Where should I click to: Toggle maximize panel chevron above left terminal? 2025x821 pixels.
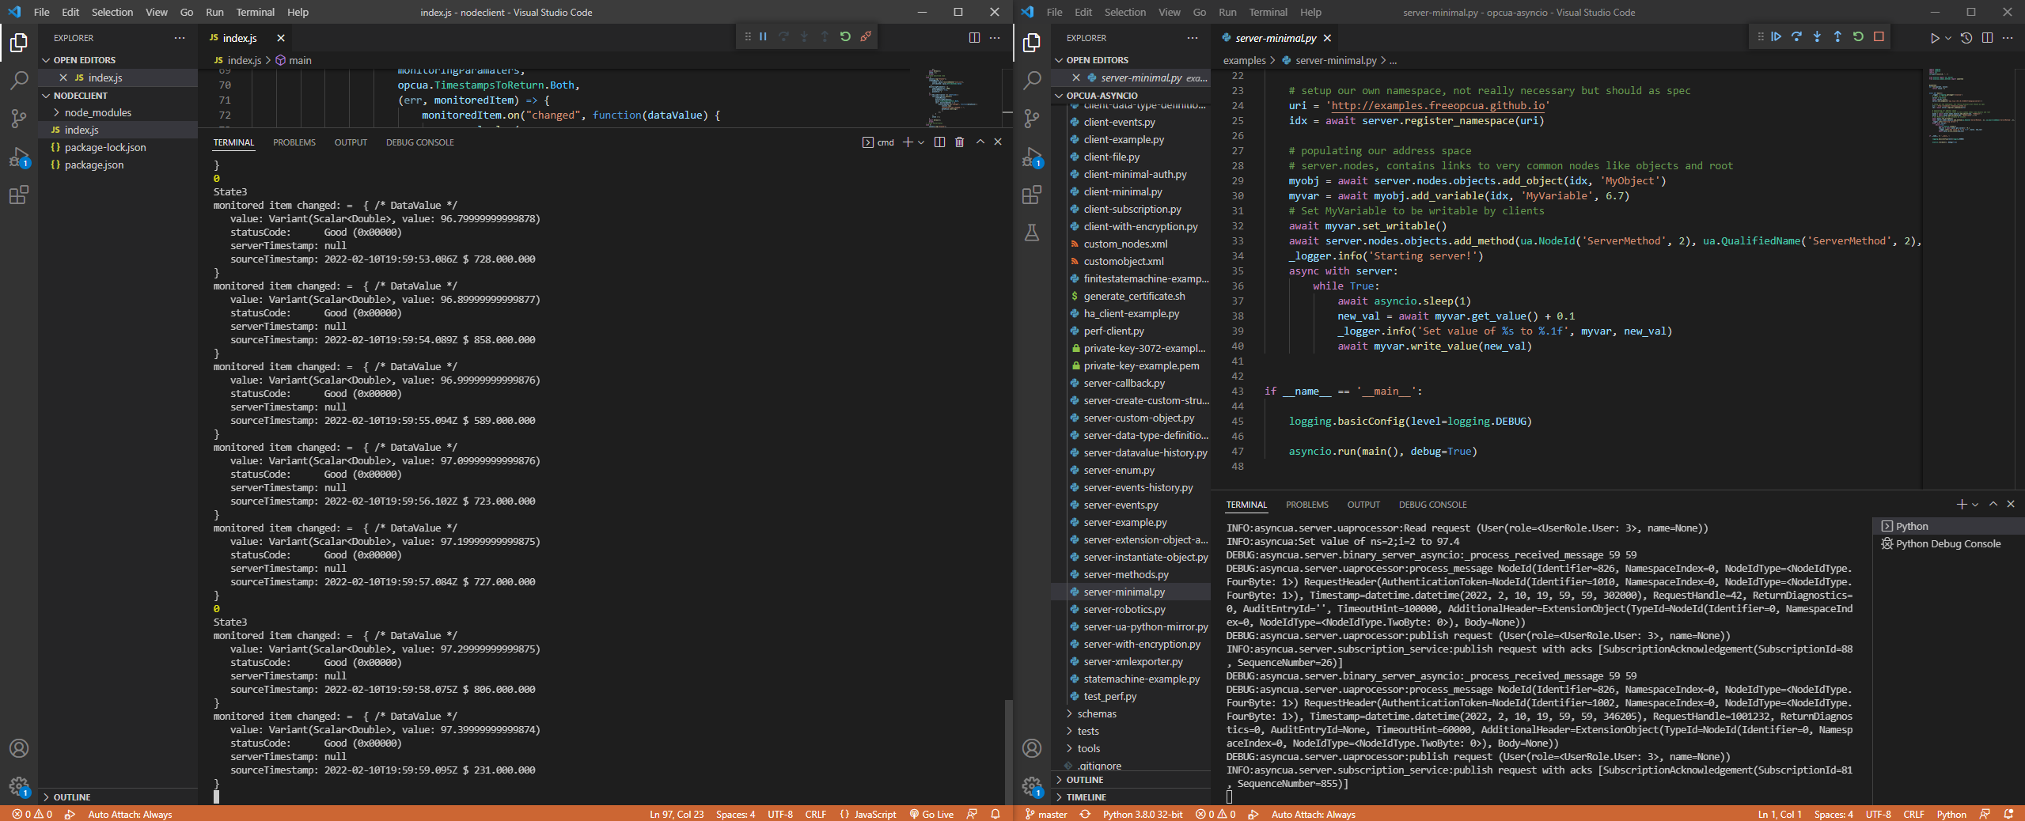(980, 142)
